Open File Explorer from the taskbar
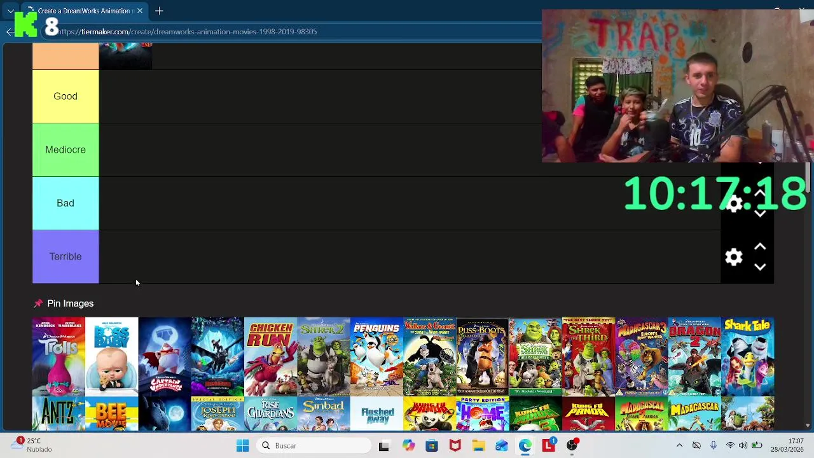Viewport: 814px width, 458px height. point(478,446)
